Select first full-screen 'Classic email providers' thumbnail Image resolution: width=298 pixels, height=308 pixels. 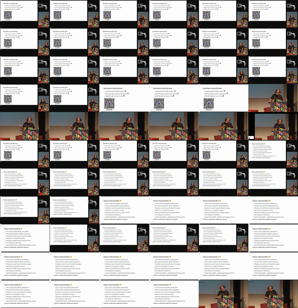coord(124,210)
